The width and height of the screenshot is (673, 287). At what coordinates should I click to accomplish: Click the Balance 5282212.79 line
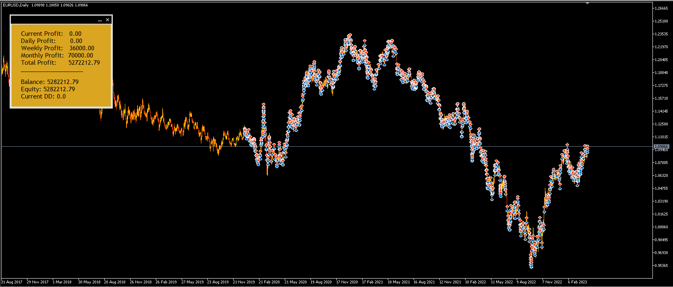point(50,82)
